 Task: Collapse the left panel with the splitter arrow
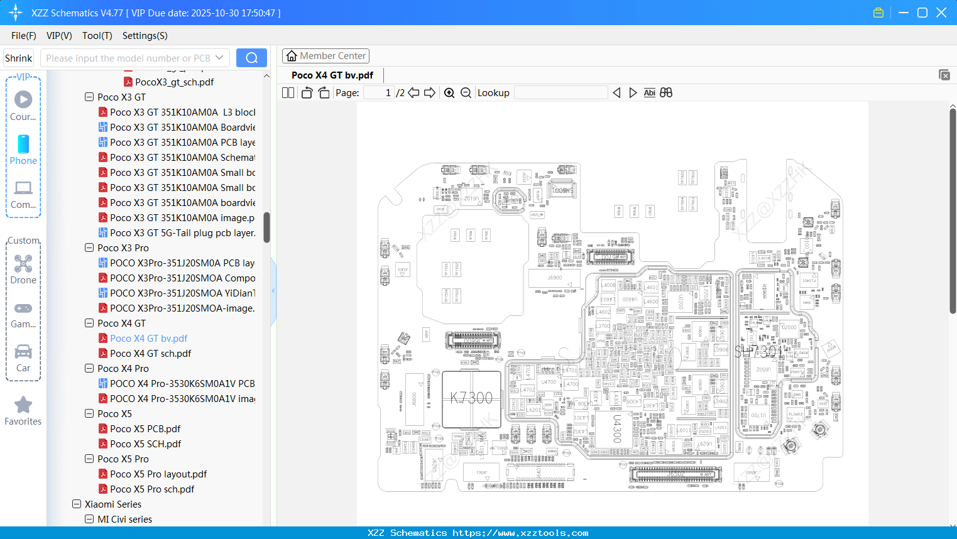[273, 290]
